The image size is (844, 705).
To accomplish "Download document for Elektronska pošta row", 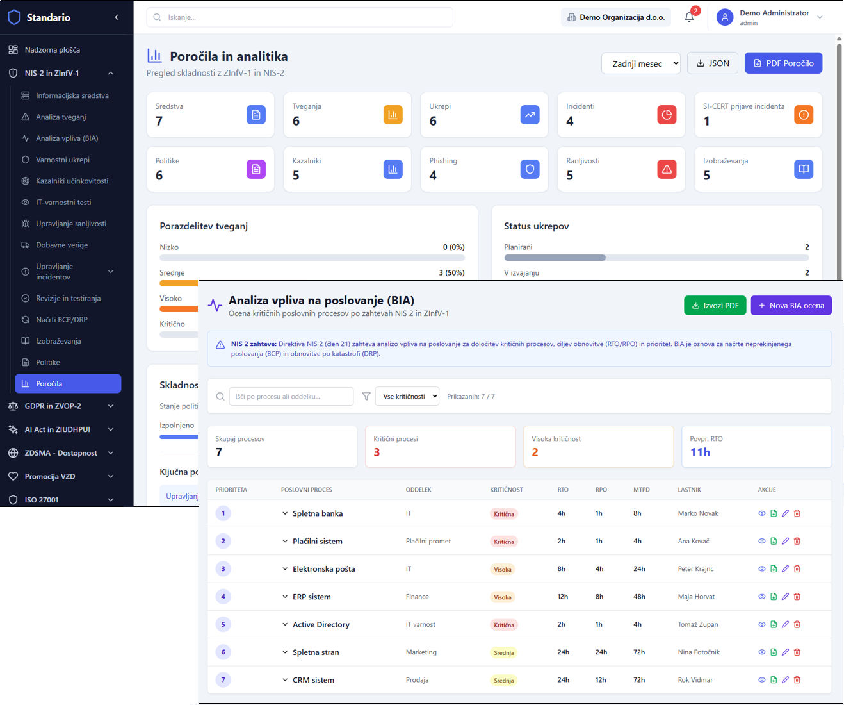I will tap(774, 569).
